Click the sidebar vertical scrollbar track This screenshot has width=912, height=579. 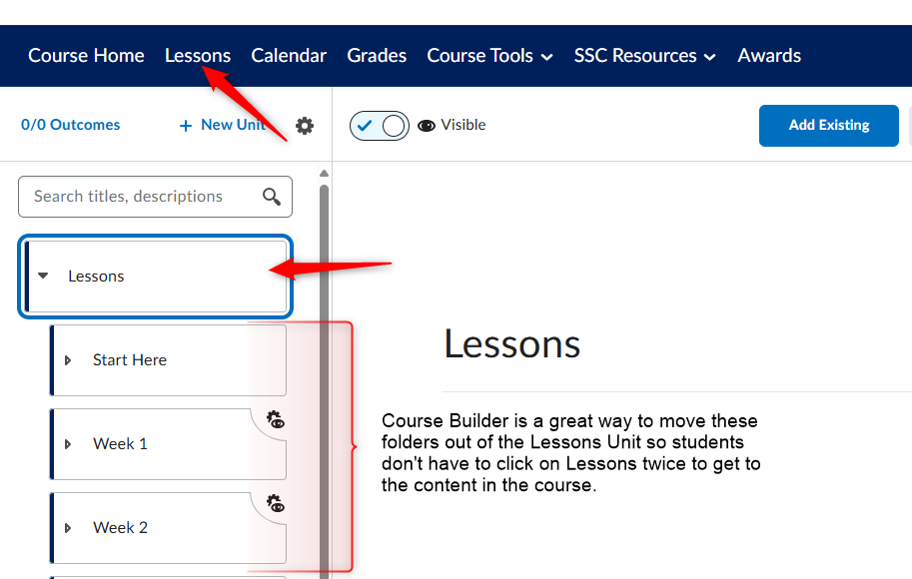point(324,378)
